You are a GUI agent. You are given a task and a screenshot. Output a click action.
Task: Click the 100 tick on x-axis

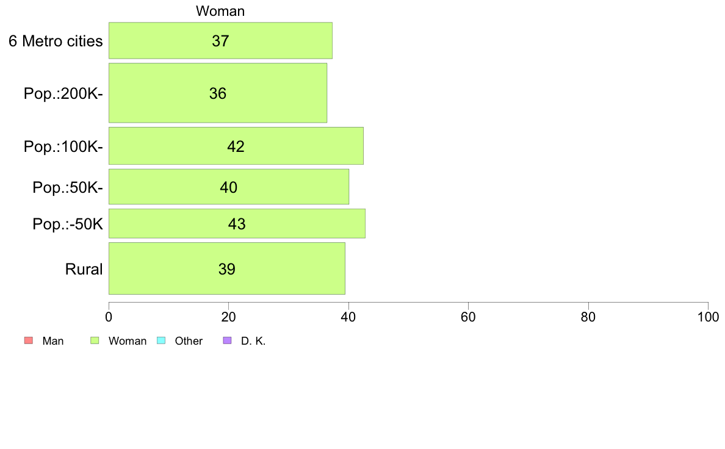tap(708, 317)
